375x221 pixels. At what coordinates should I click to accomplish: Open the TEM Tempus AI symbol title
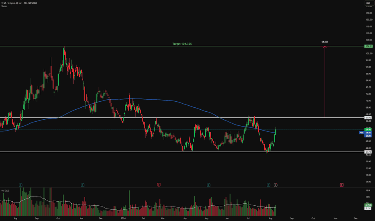(x=19, y=3)
